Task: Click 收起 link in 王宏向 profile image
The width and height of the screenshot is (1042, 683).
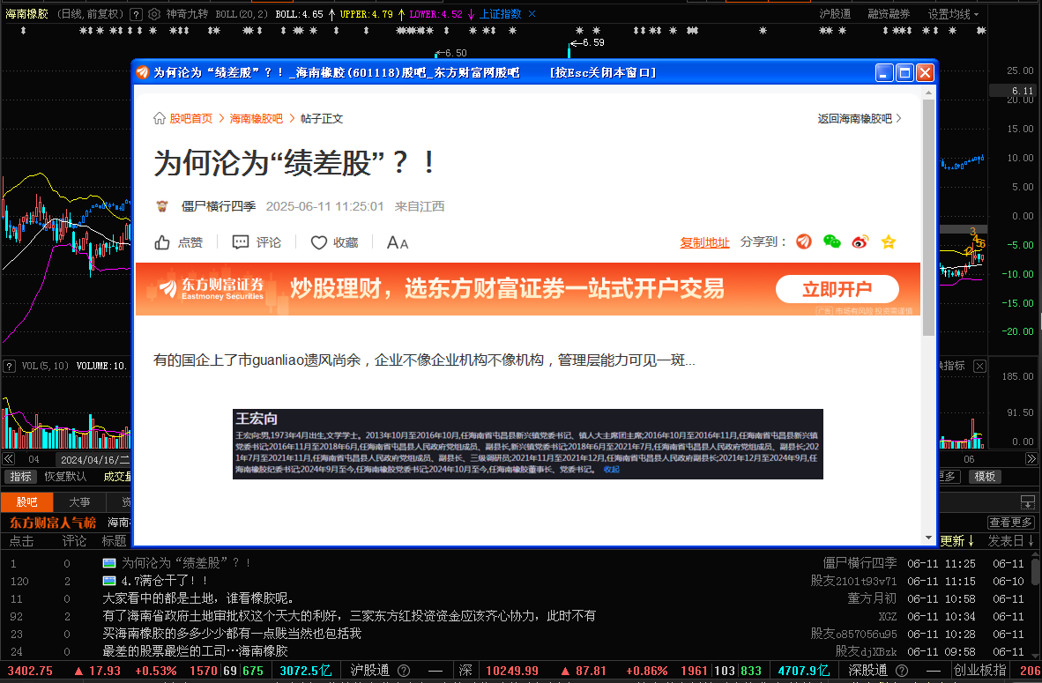Action: click(x=612, y=469)
